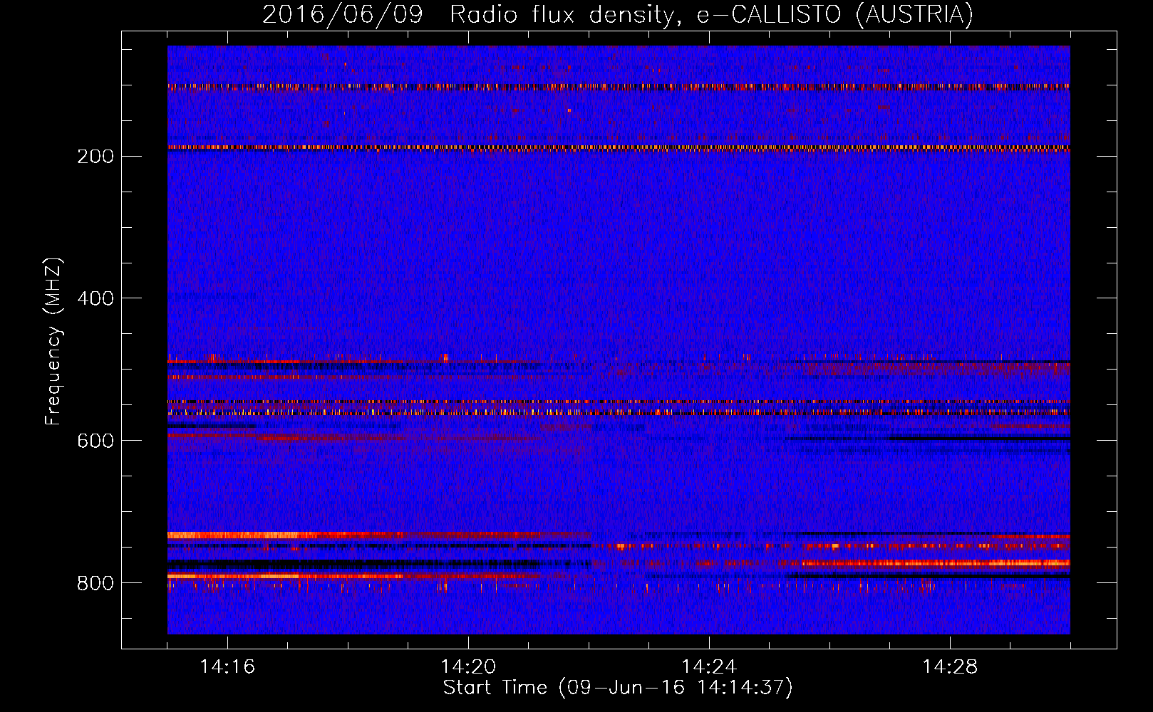Viewport: 1153px width, 712px height.
Task: Click the 14:16 time tick label
Action: click(x=227, y=667)
